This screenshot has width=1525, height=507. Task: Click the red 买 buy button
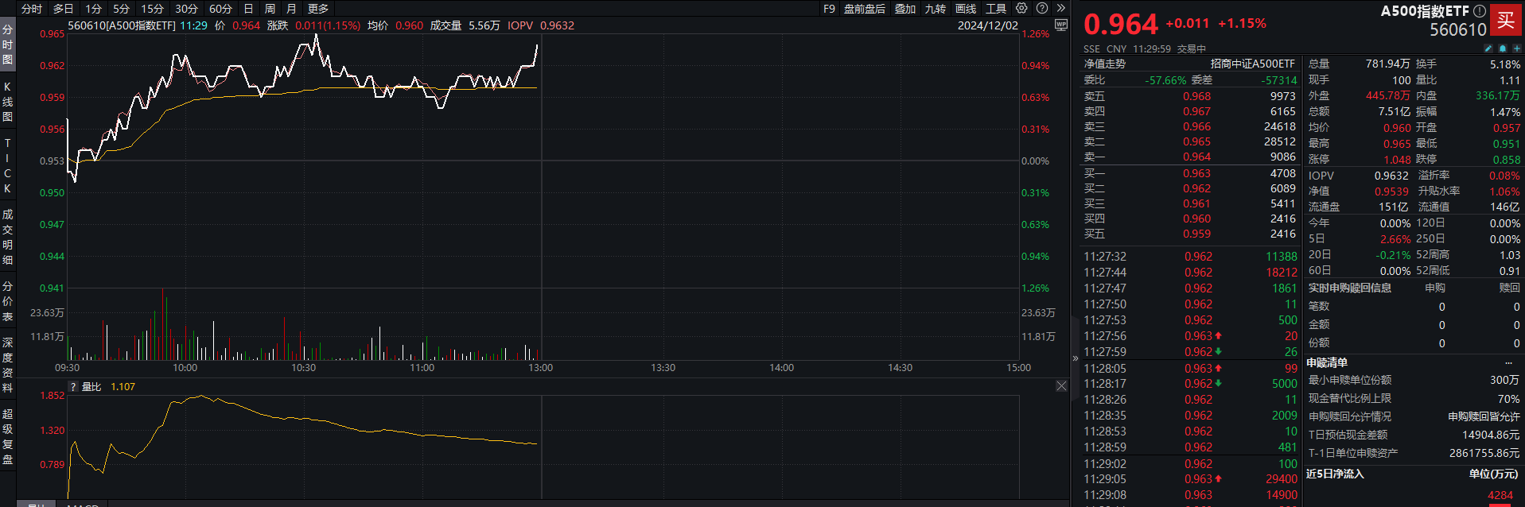point(1506,20)
